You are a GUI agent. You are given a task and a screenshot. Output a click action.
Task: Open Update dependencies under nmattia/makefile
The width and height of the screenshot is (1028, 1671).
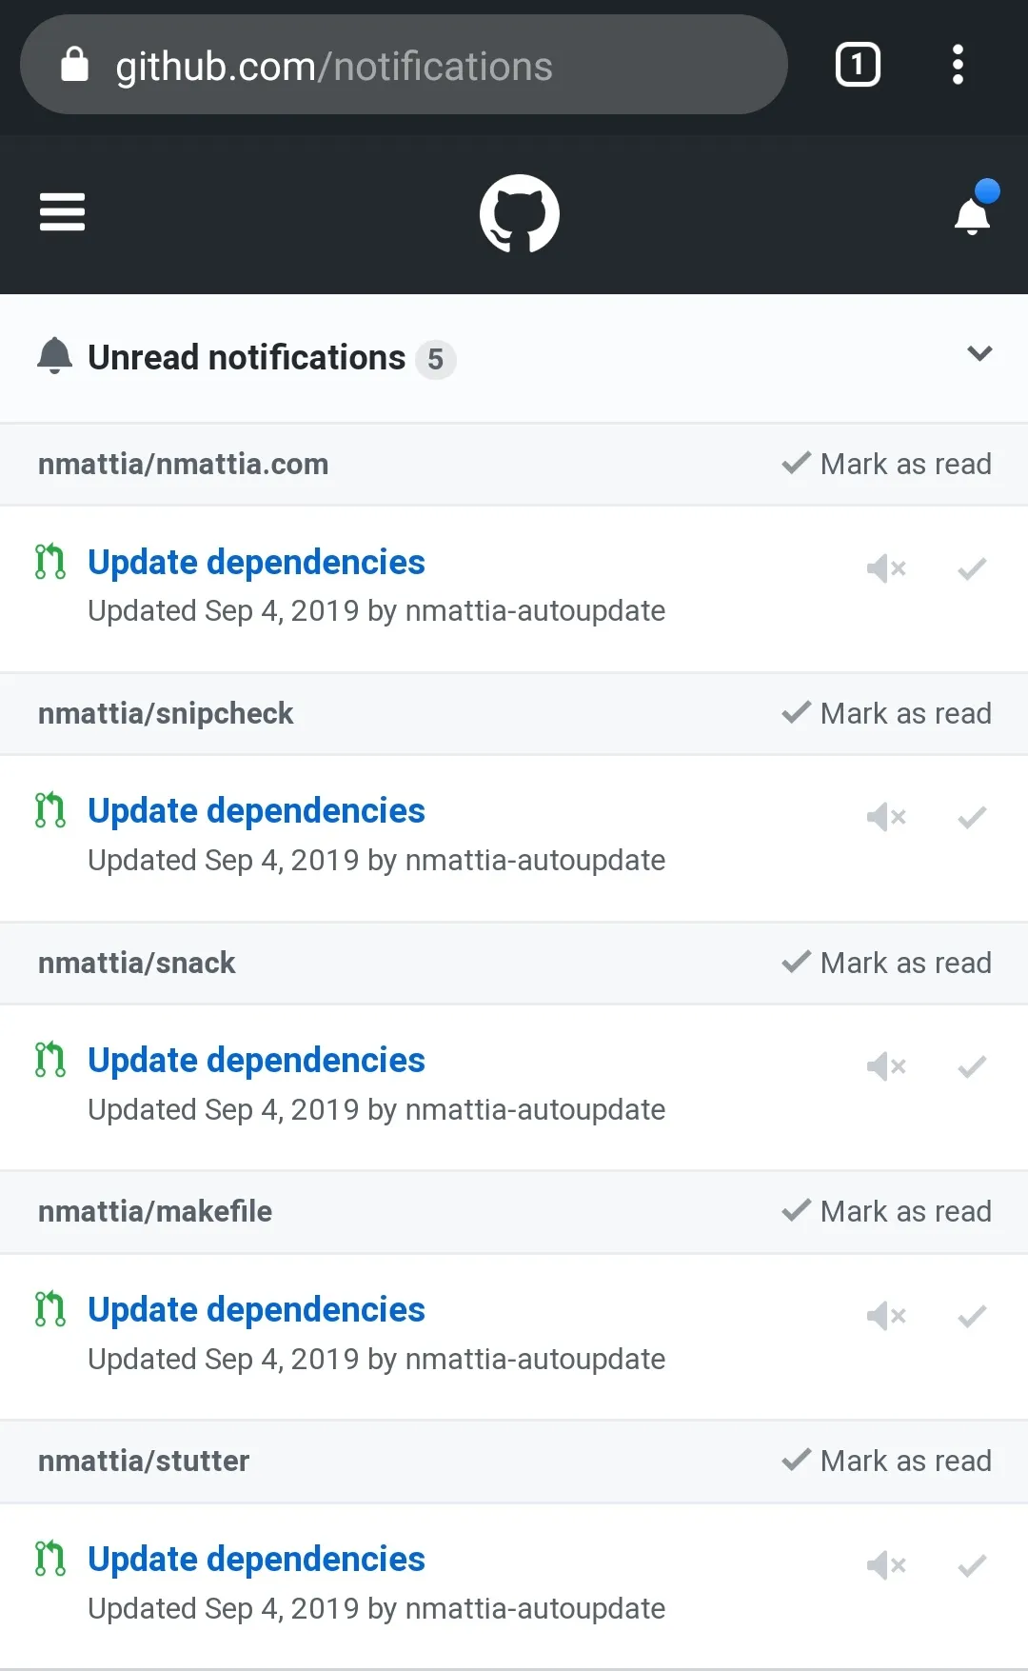[x=256, y=1309]
